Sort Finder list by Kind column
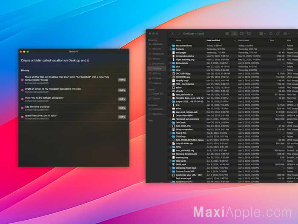Viewport: 298px width, 224px height. pos(289,40)
